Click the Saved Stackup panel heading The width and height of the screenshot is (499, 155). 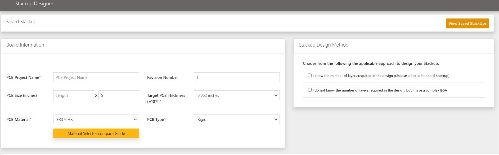21,22
